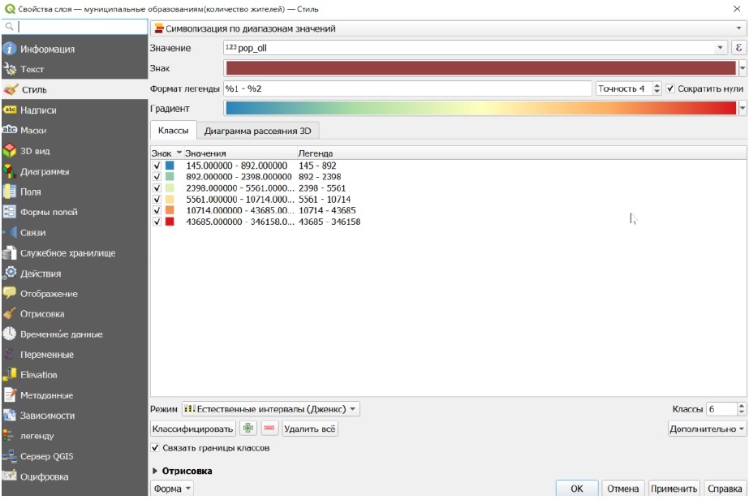Open the Метаданные section icon
The width and height of the screenshot is (749, 500).
(x=10, y=395)
